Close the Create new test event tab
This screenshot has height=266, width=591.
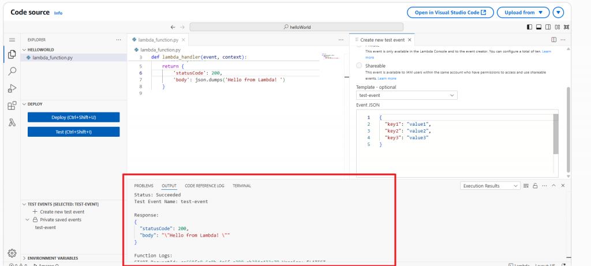pos(410,40)
